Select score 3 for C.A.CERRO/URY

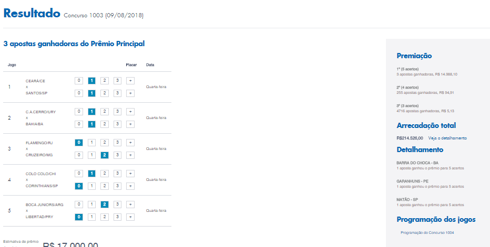tap(117, 112)
